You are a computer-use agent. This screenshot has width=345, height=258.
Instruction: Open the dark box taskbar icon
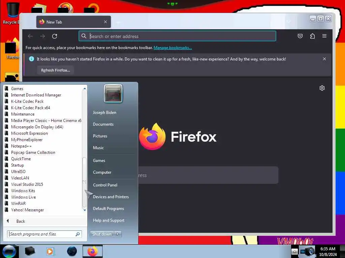[x=30, y=251]
